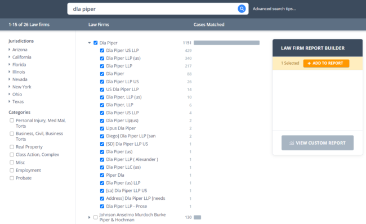The width and height of the screenshot is (366, 224).
Task: Uncheck the top-level Dla Piper checkbox
Action: pos(96,43)
